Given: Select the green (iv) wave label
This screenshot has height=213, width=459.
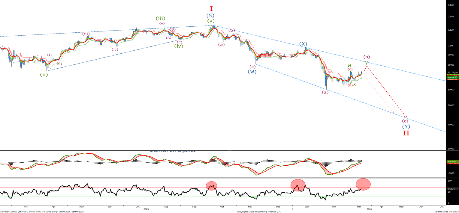Looking at the screenshot, I should (x=179, y=46).
